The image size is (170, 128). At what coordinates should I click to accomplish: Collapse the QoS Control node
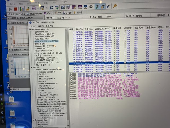36,111
